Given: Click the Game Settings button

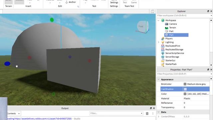Looking at the screenshot, I should tap(114, 2).
